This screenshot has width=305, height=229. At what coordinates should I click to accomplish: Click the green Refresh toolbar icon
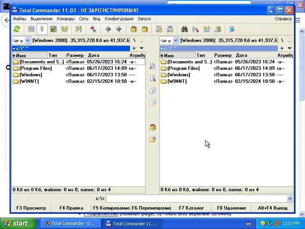point(17,29)
